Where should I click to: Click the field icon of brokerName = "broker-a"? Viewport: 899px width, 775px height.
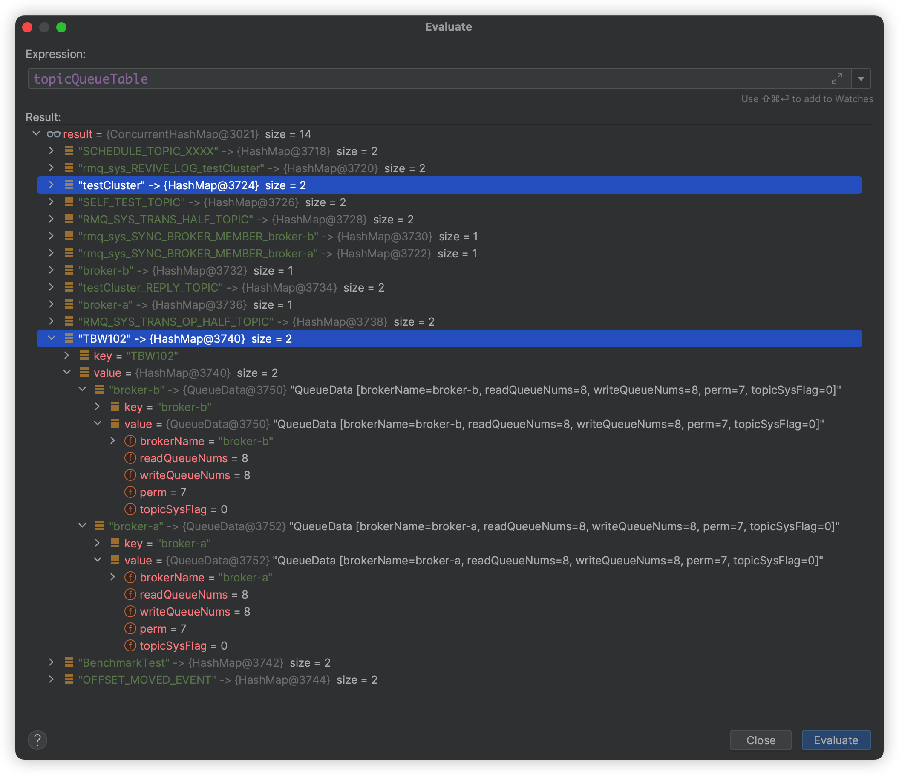point(130,578)
